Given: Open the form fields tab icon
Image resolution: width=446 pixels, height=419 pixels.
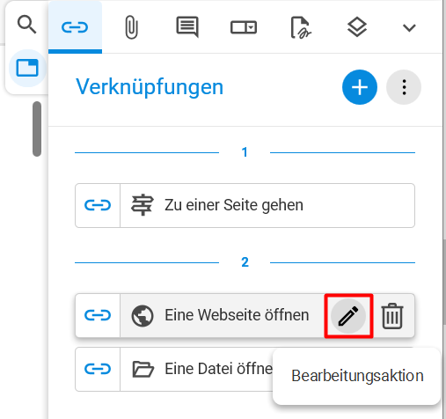Looking at the screenshot, I should [x=244, y=27].
